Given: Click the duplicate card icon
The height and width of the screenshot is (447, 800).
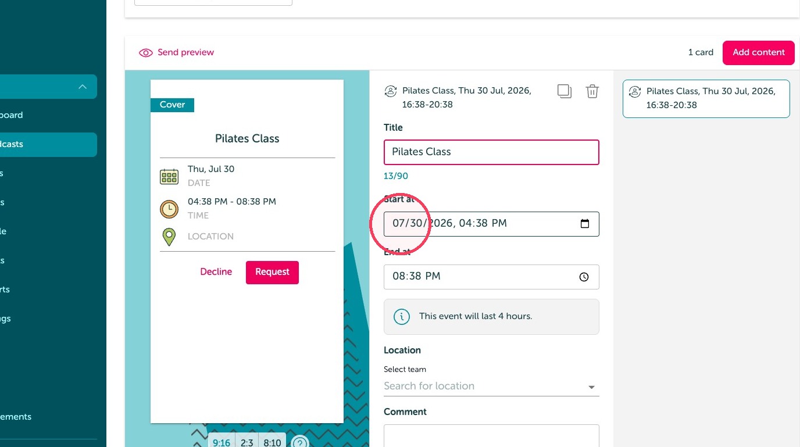Looking at the screenshot, I should (x=564, y=91).
